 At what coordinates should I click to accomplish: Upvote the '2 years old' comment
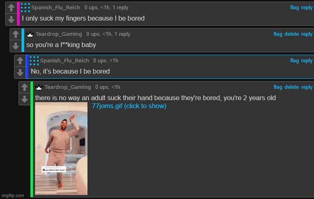(25, 87)
